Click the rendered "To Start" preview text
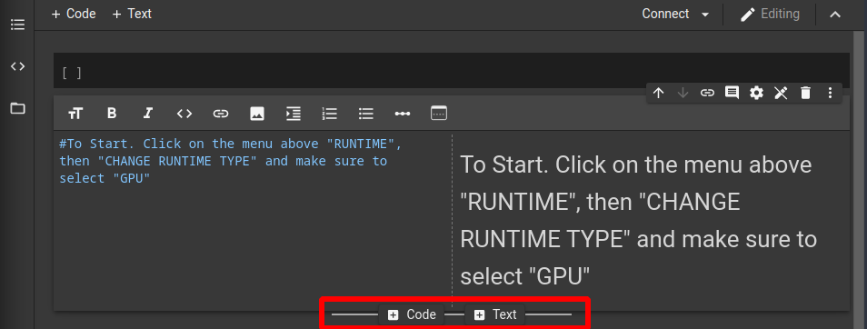 (638, 220)
